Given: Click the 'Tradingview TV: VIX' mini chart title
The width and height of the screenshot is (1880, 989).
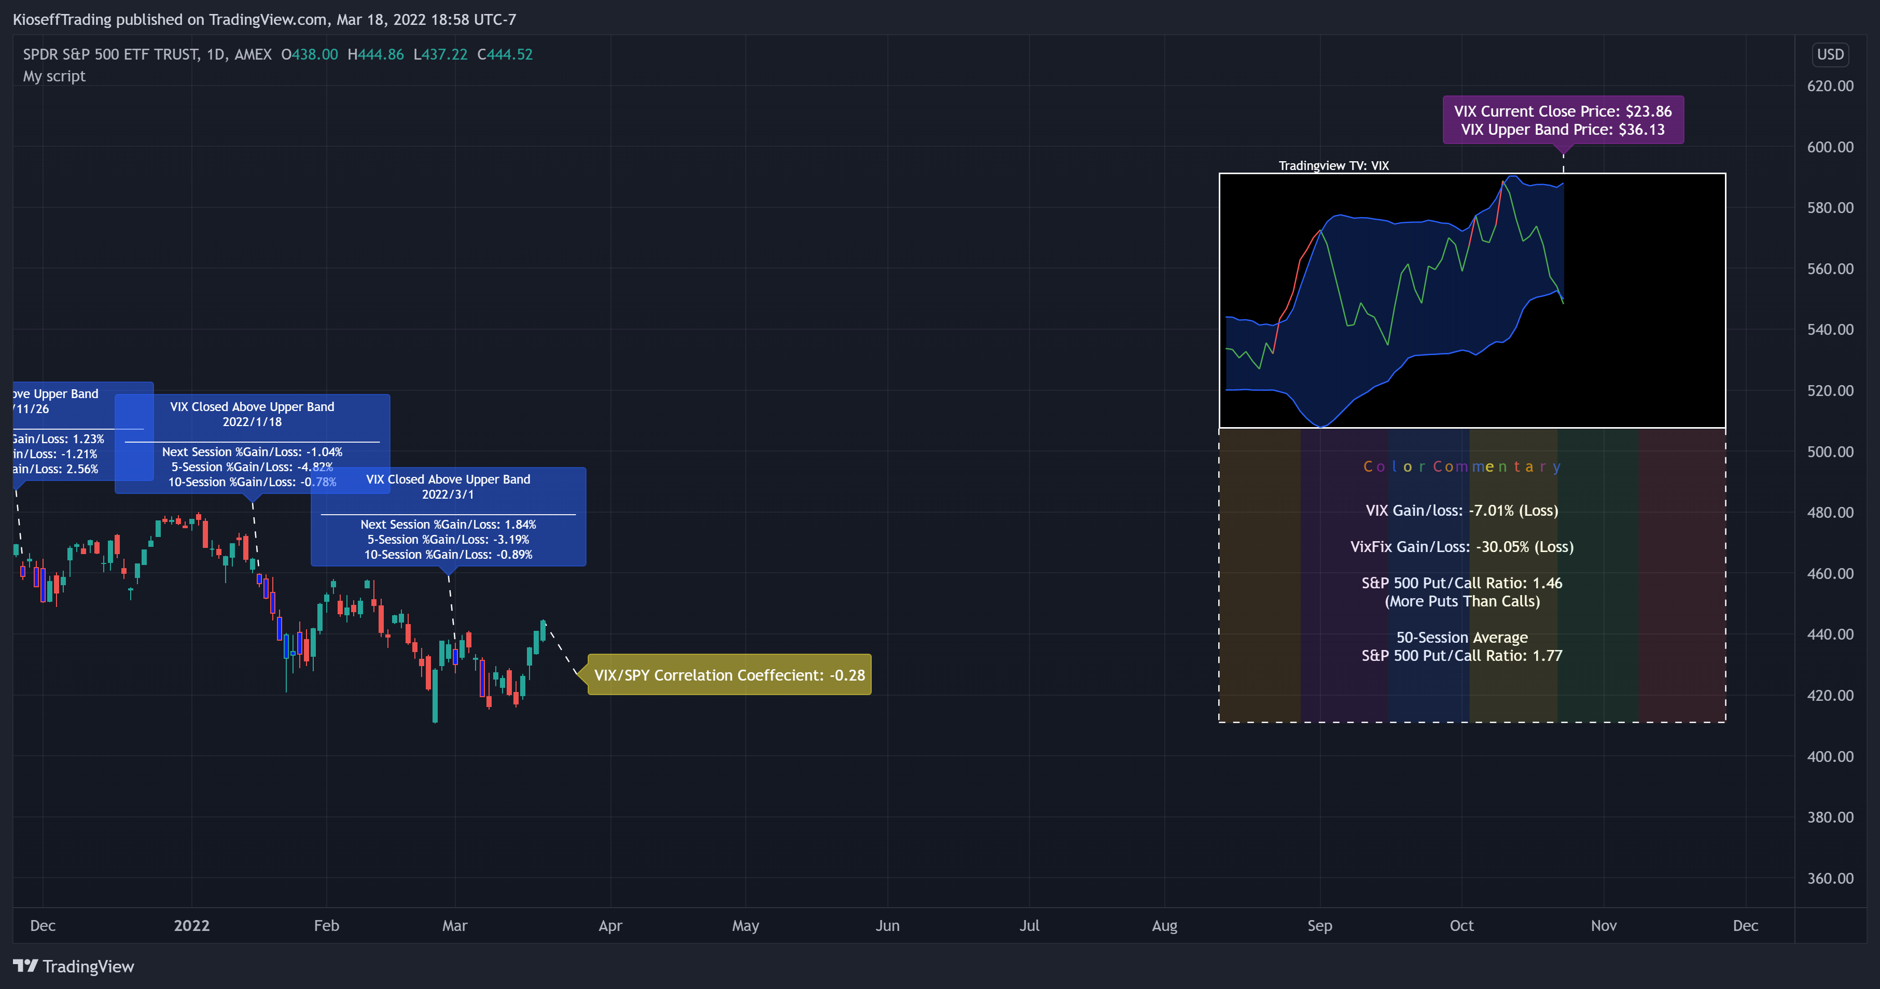Looking at the screenshot, I should (1333, 165).
